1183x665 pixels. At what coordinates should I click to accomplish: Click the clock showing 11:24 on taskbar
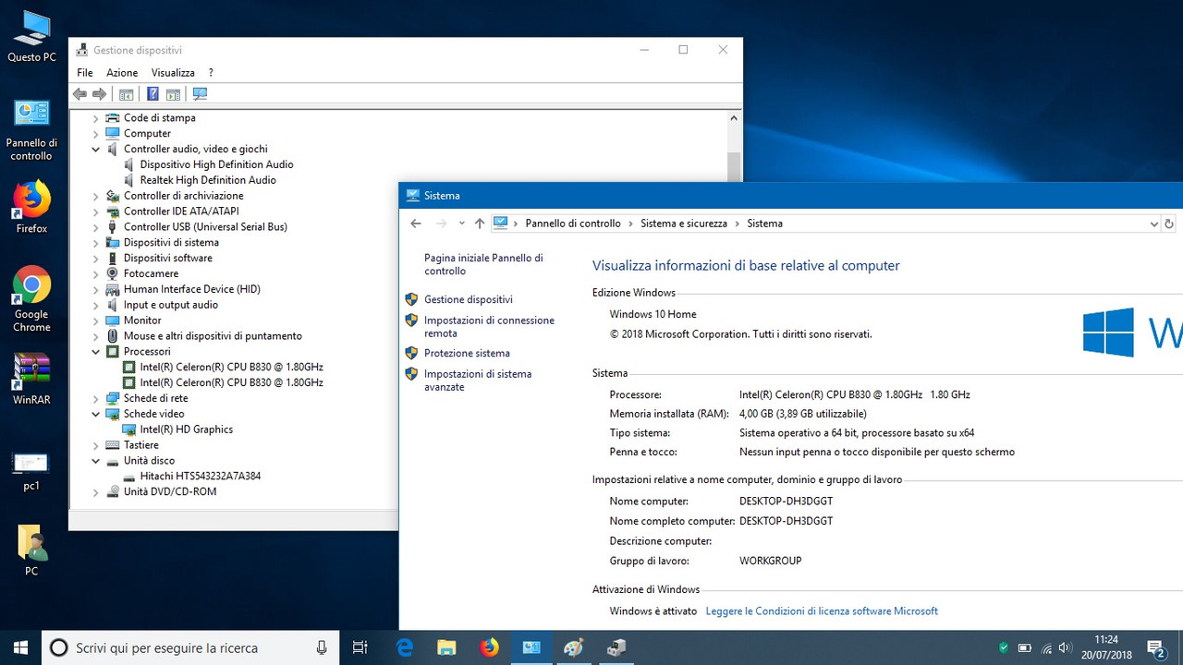(x=1106, y=647)
